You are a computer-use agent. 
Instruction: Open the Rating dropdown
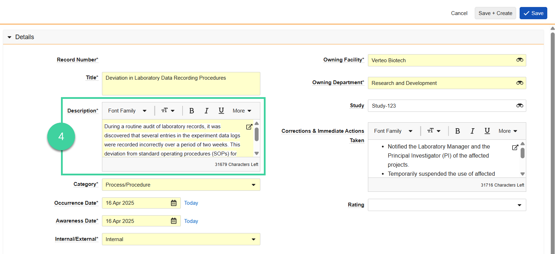point(447,205)
